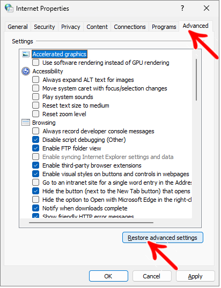Click the Accessibility category icon
The height and width of the screenshot is (288, 221).
(26, 71)
